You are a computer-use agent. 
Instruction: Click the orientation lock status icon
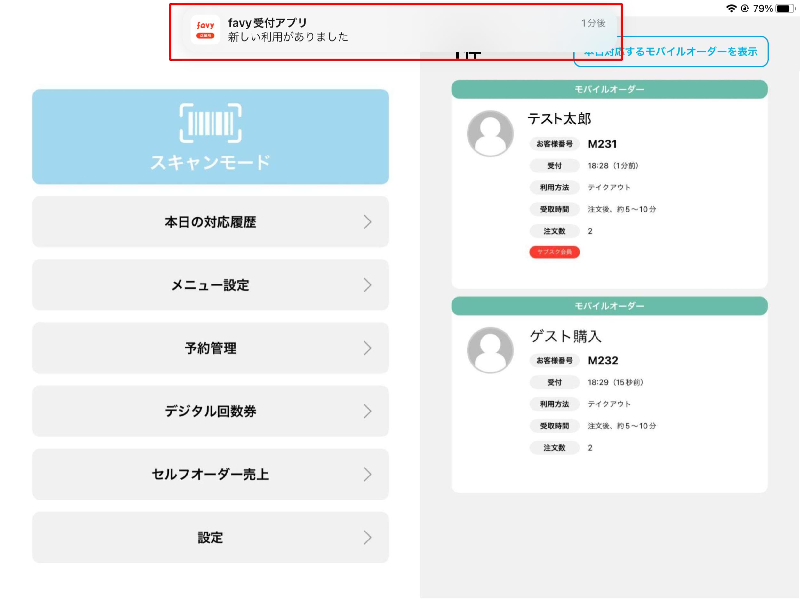point(745,8)
